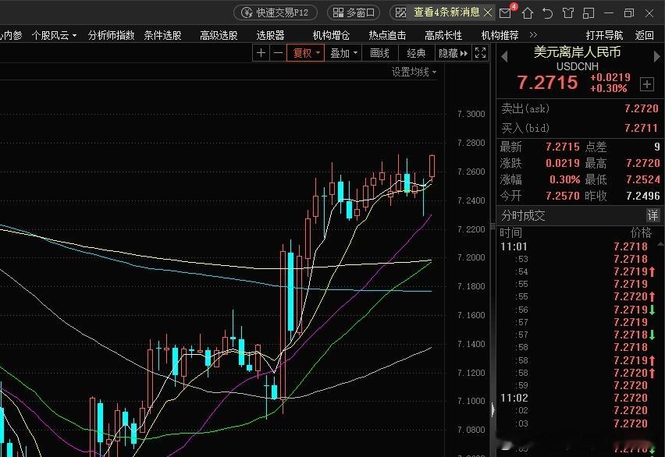
Task: Add USDCNH to watchlist with plus icon
Action: (647, 84)
